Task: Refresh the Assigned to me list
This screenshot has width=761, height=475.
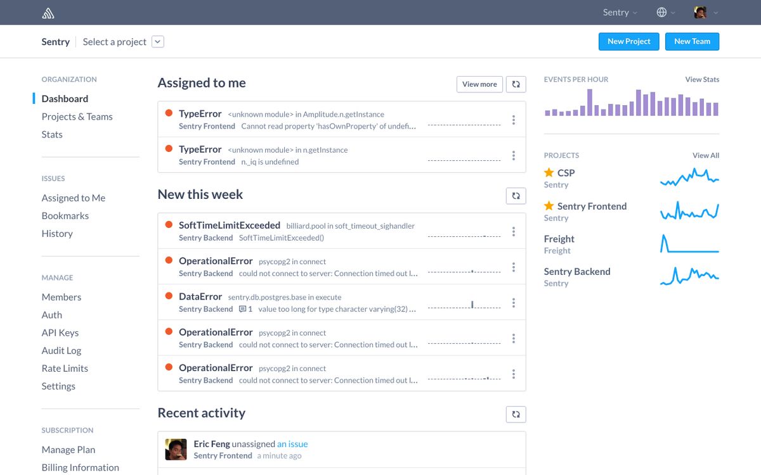Action: pos(516,84)
